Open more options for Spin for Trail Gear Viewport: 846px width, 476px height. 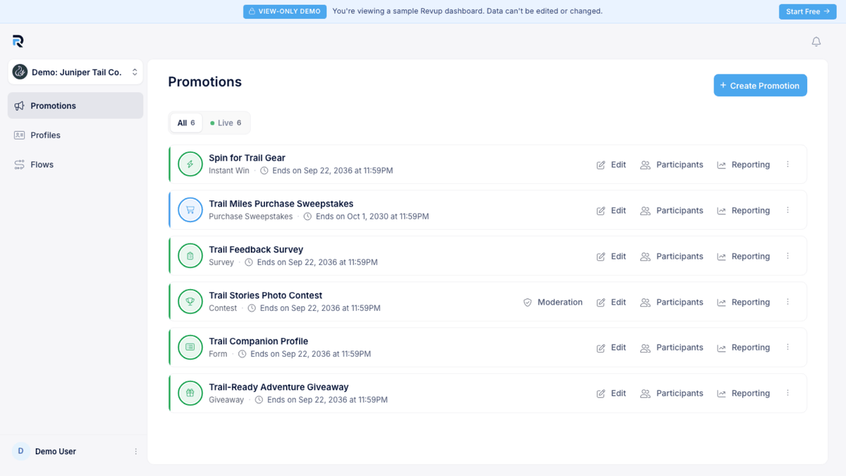(x=788, y=164)
